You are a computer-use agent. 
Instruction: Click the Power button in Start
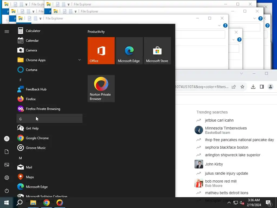click(x=7, y=191)
